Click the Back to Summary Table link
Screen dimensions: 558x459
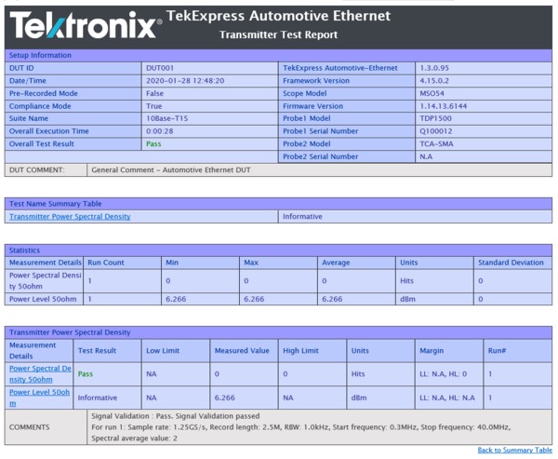tap(514, 450)
